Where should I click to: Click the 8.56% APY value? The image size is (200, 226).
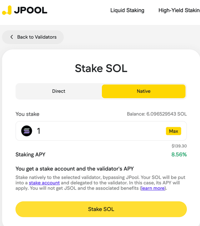[179, 154]
